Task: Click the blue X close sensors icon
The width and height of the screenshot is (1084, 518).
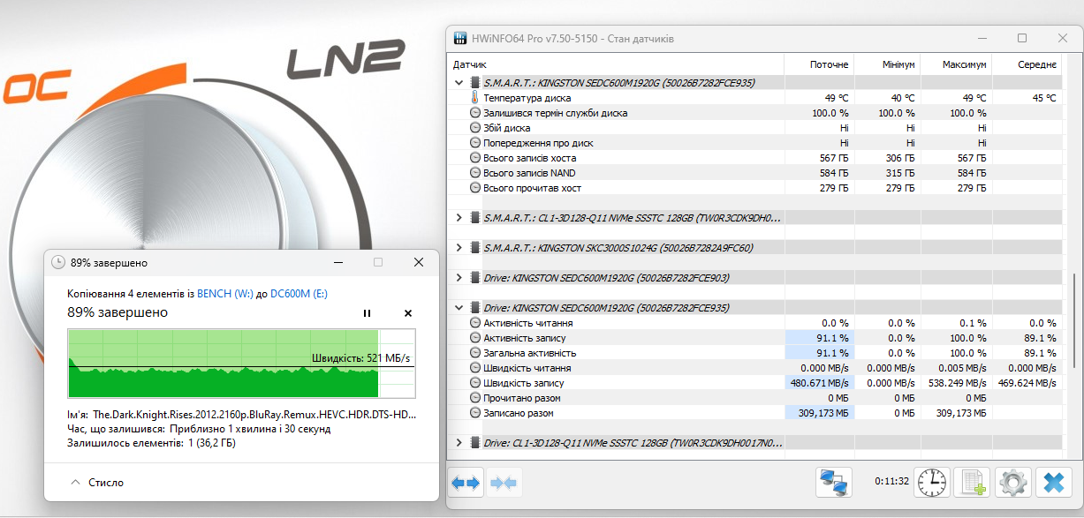Action: (x=1053, y=483)
